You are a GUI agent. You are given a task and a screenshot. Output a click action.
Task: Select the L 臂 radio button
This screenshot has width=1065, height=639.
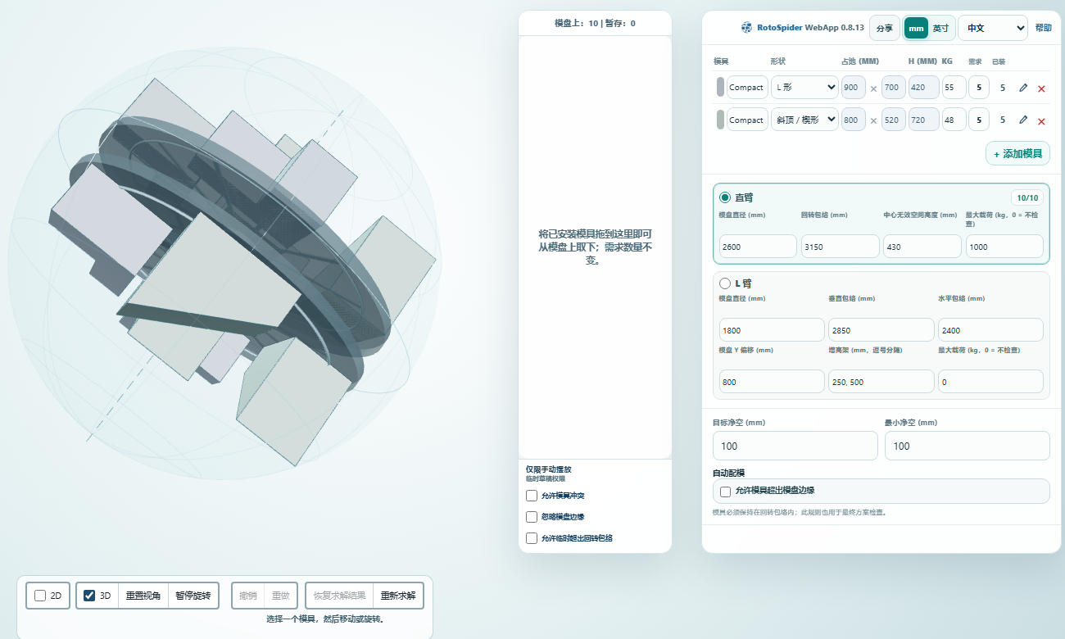point(725,283)
